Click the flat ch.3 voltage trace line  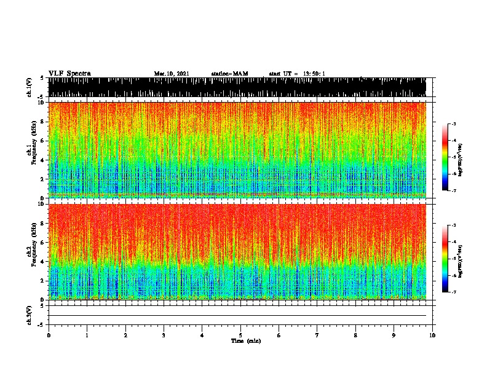[x=237, y=316]
